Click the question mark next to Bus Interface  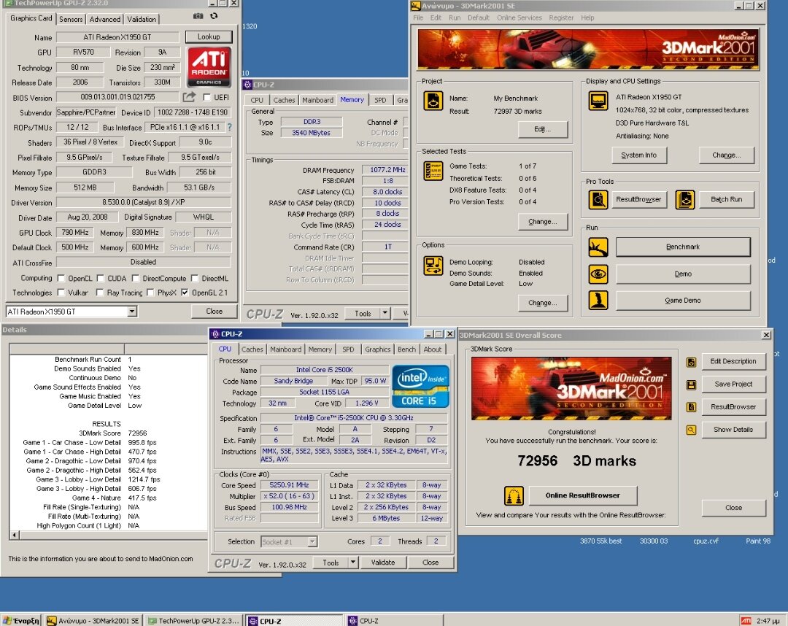tap(230, 127)
